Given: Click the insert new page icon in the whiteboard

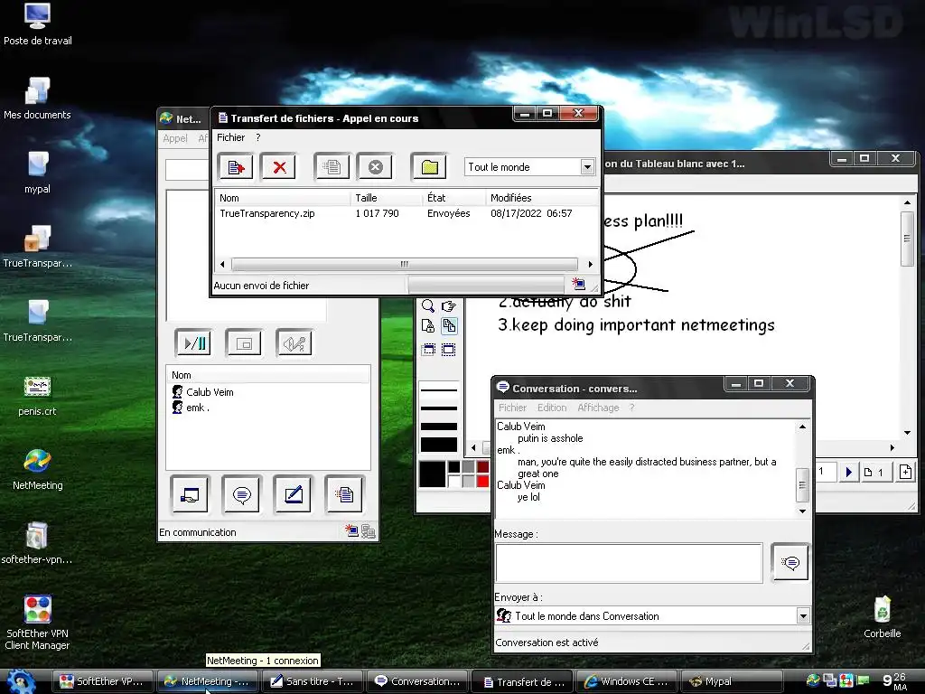Looking at the screenshot, I should 905,472.
